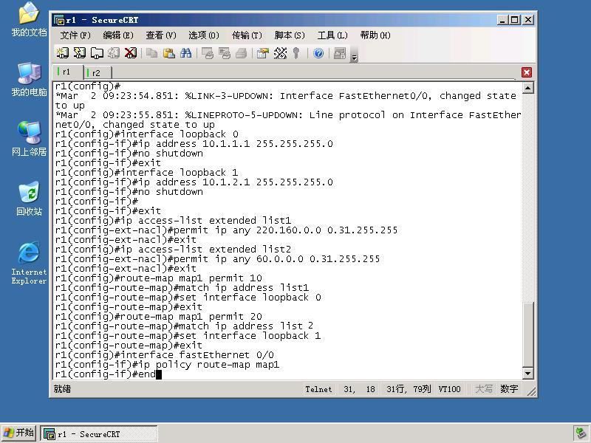The image size is (591, 443).
Task: Click the 'ip address 10.1.2.1' line
Action: 194,182
